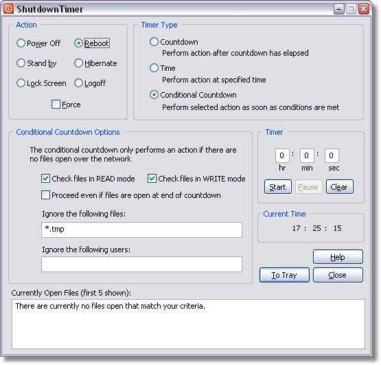Clear the timer values

tap(340, 187)
